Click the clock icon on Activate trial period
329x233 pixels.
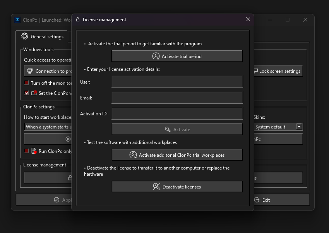tap(156, 56)
